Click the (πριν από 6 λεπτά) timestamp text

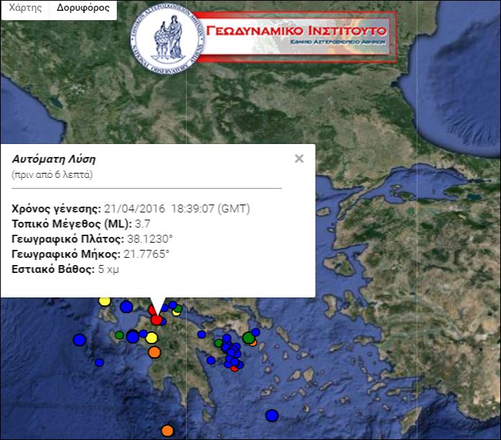coord(52,175)
